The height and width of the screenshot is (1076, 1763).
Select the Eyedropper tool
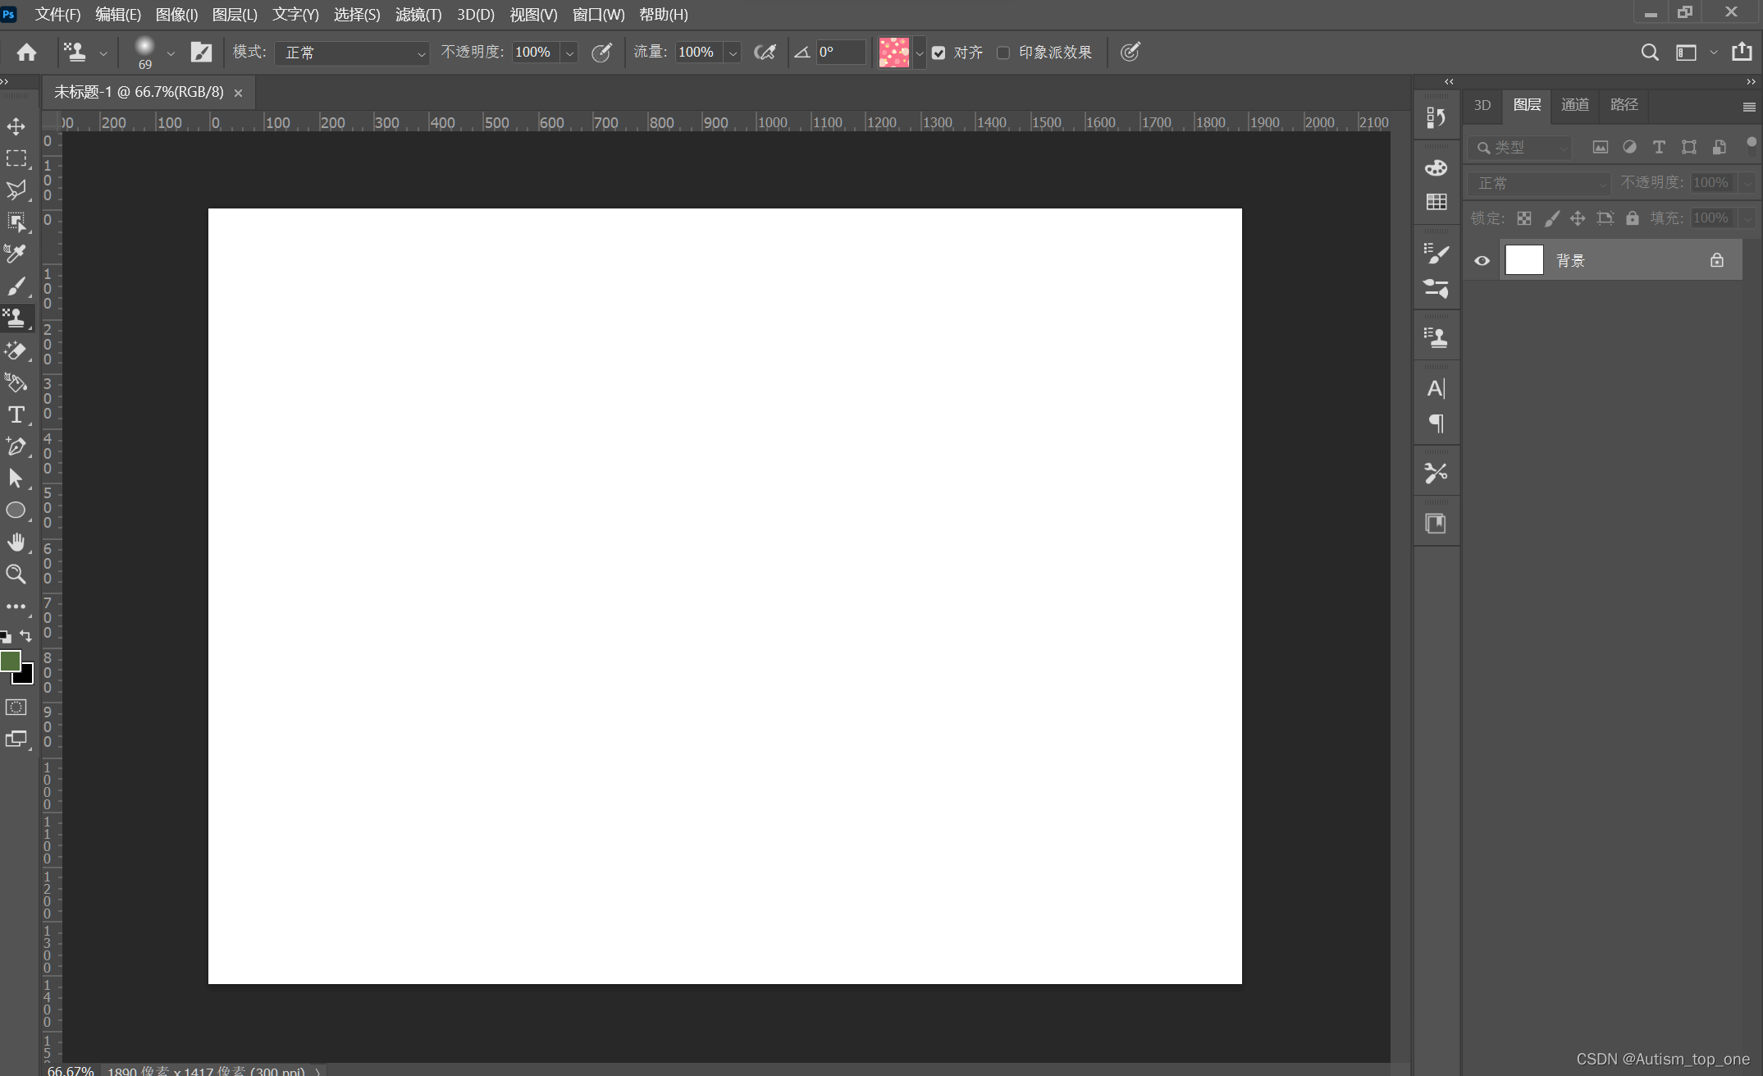point(16,254)
